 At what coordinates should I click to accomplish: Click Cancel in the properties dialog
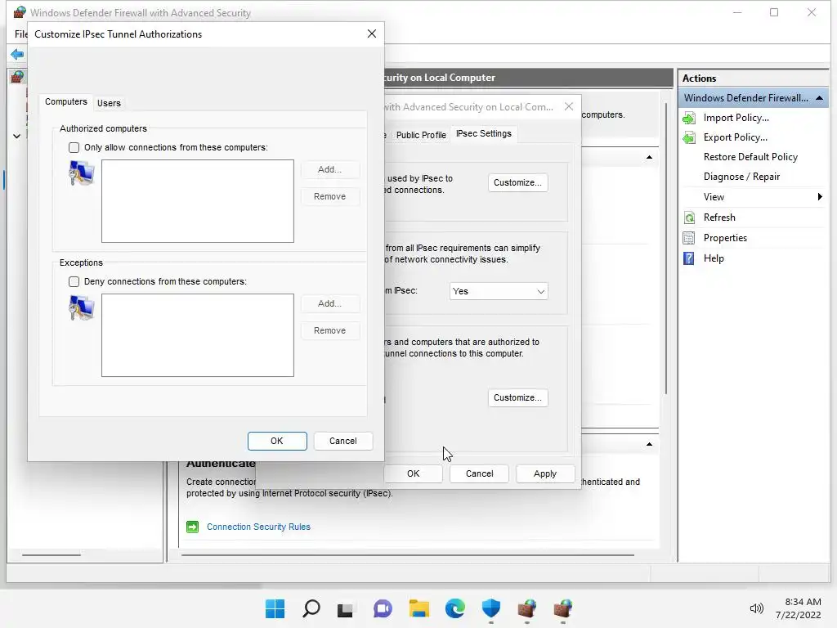pyautogui.click(x=479, y=473)
